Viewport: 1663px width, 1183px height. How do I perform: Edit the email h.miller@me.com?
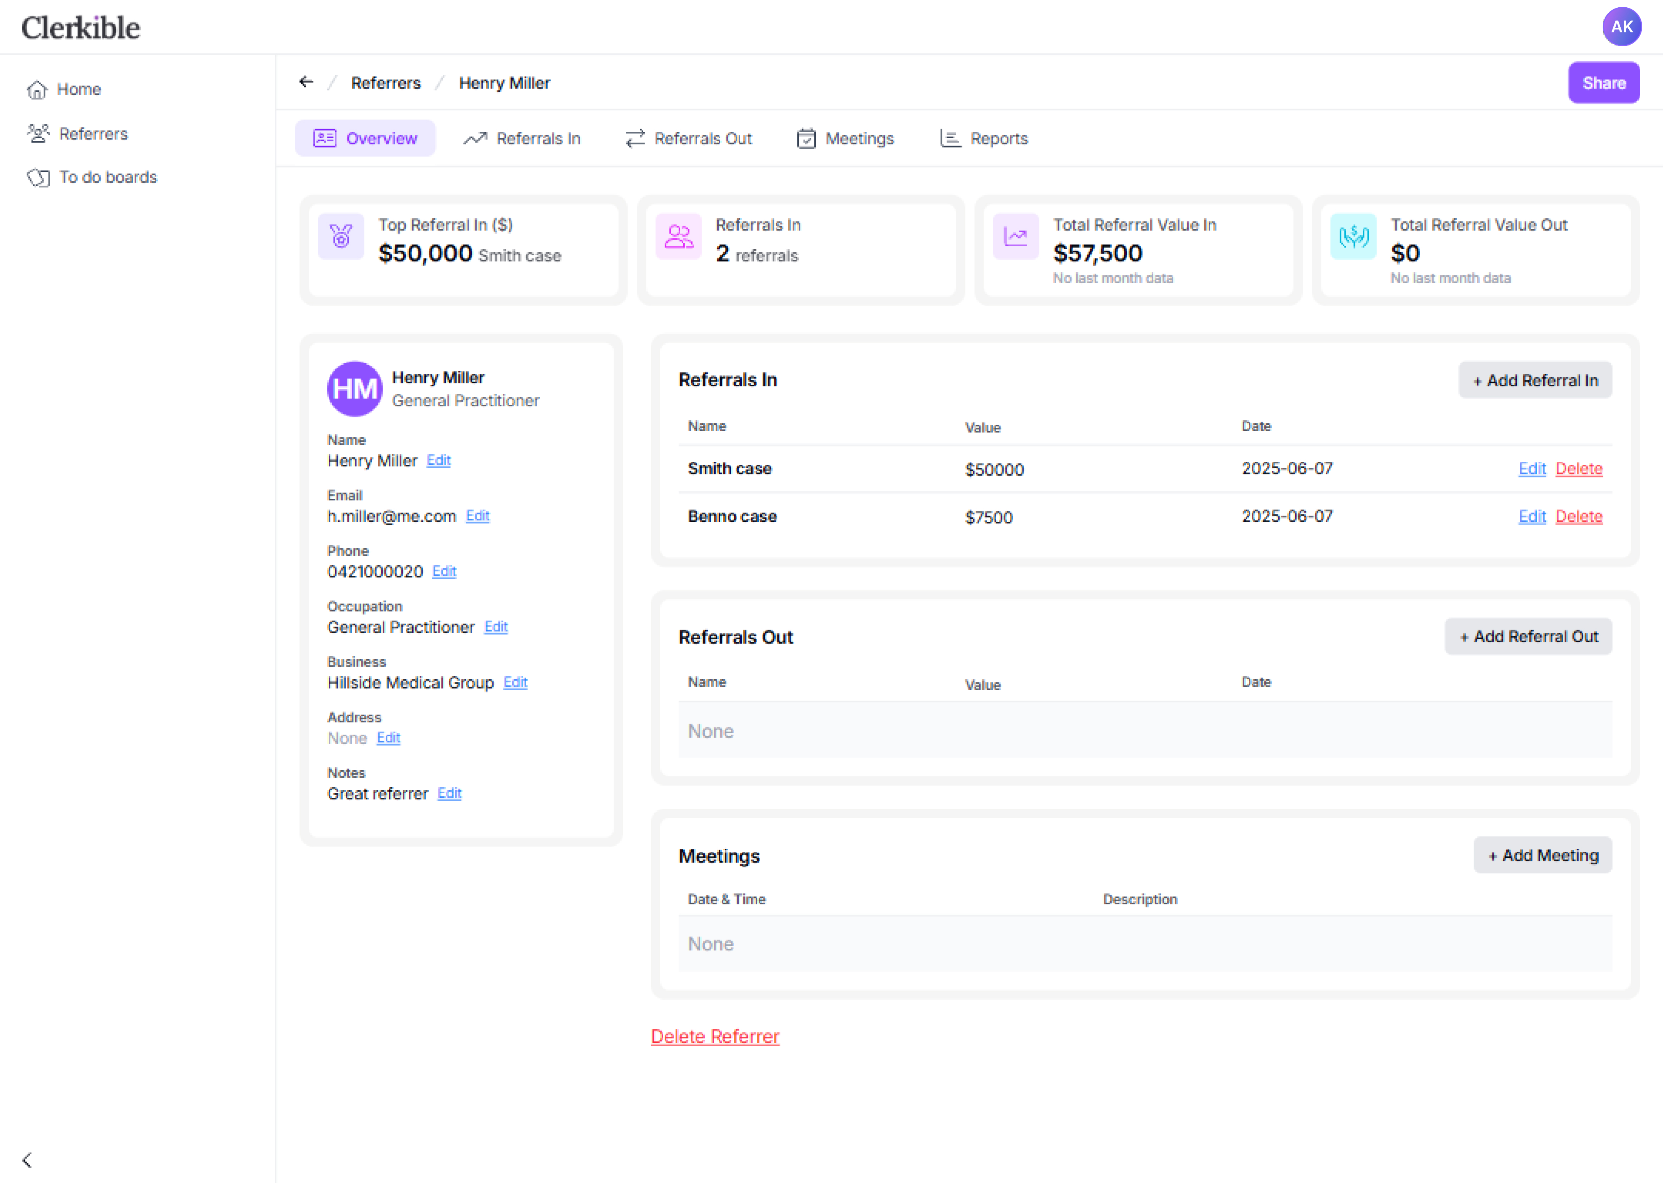[478, 516]
